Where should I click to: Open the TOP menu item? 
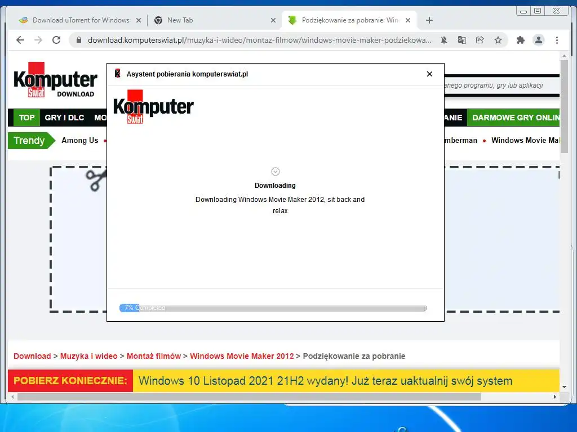pyautogui.click(x=26, y=118)
